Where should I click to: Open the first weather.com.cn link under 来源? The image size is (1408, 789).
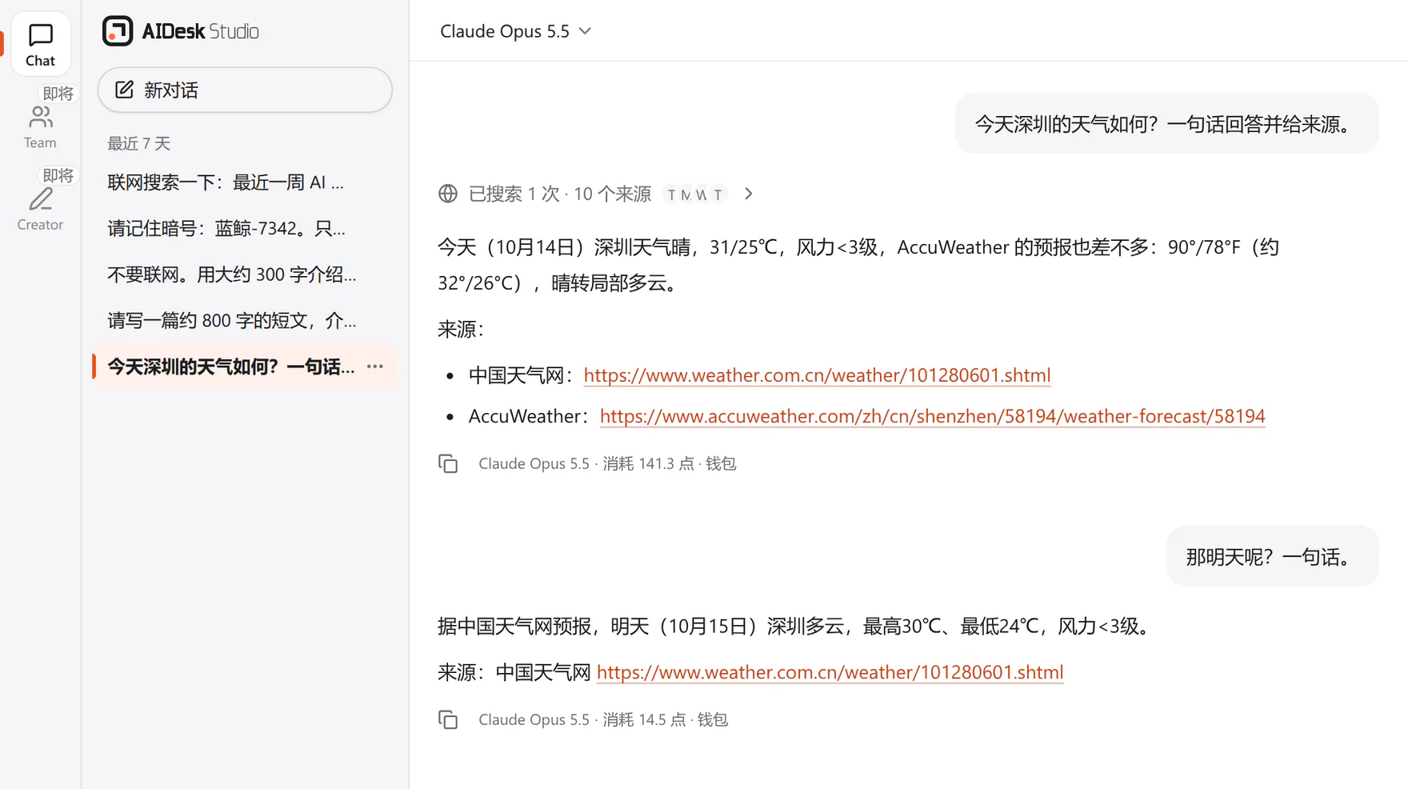(x=817, y=375)
